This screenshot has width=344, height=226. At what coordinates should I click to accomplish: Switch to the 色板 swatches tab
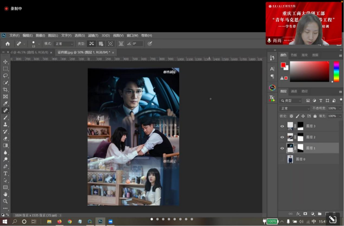[x=294, y=55]
